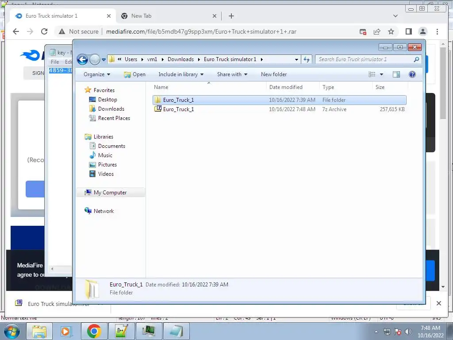Viewport: 453px width, 340px height.
Task: Sort by the Size column header
Action: pyautogui.click(x=380, y=87)
